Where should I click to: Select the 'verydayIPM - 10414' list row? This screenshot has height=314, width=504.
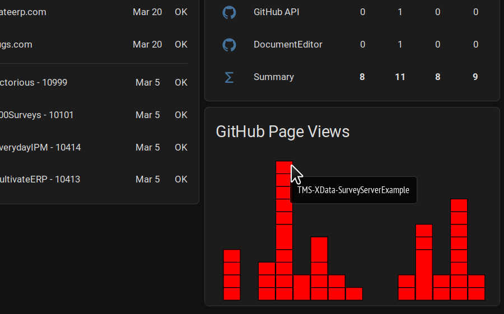click(x=94, y=147)
